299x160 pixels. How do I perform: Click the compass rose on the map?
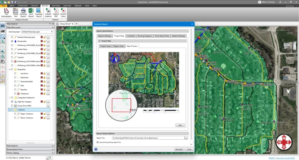[x=284, y=142]
